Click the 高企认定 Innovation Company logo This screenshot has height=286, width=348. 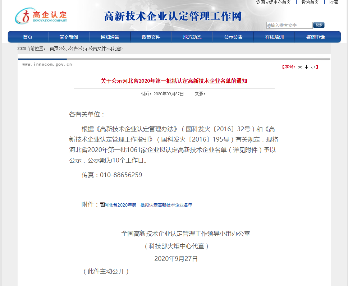[41, 16]
